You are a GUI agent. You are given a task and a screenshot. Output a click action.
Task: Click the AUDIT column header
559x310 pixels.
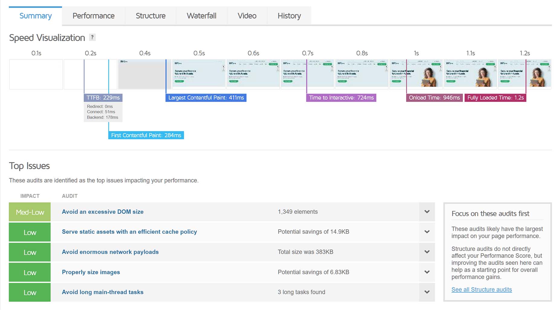(70, 196)
